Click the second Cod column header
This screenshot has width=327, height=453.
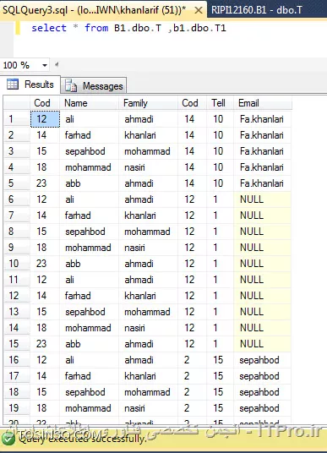193,103
